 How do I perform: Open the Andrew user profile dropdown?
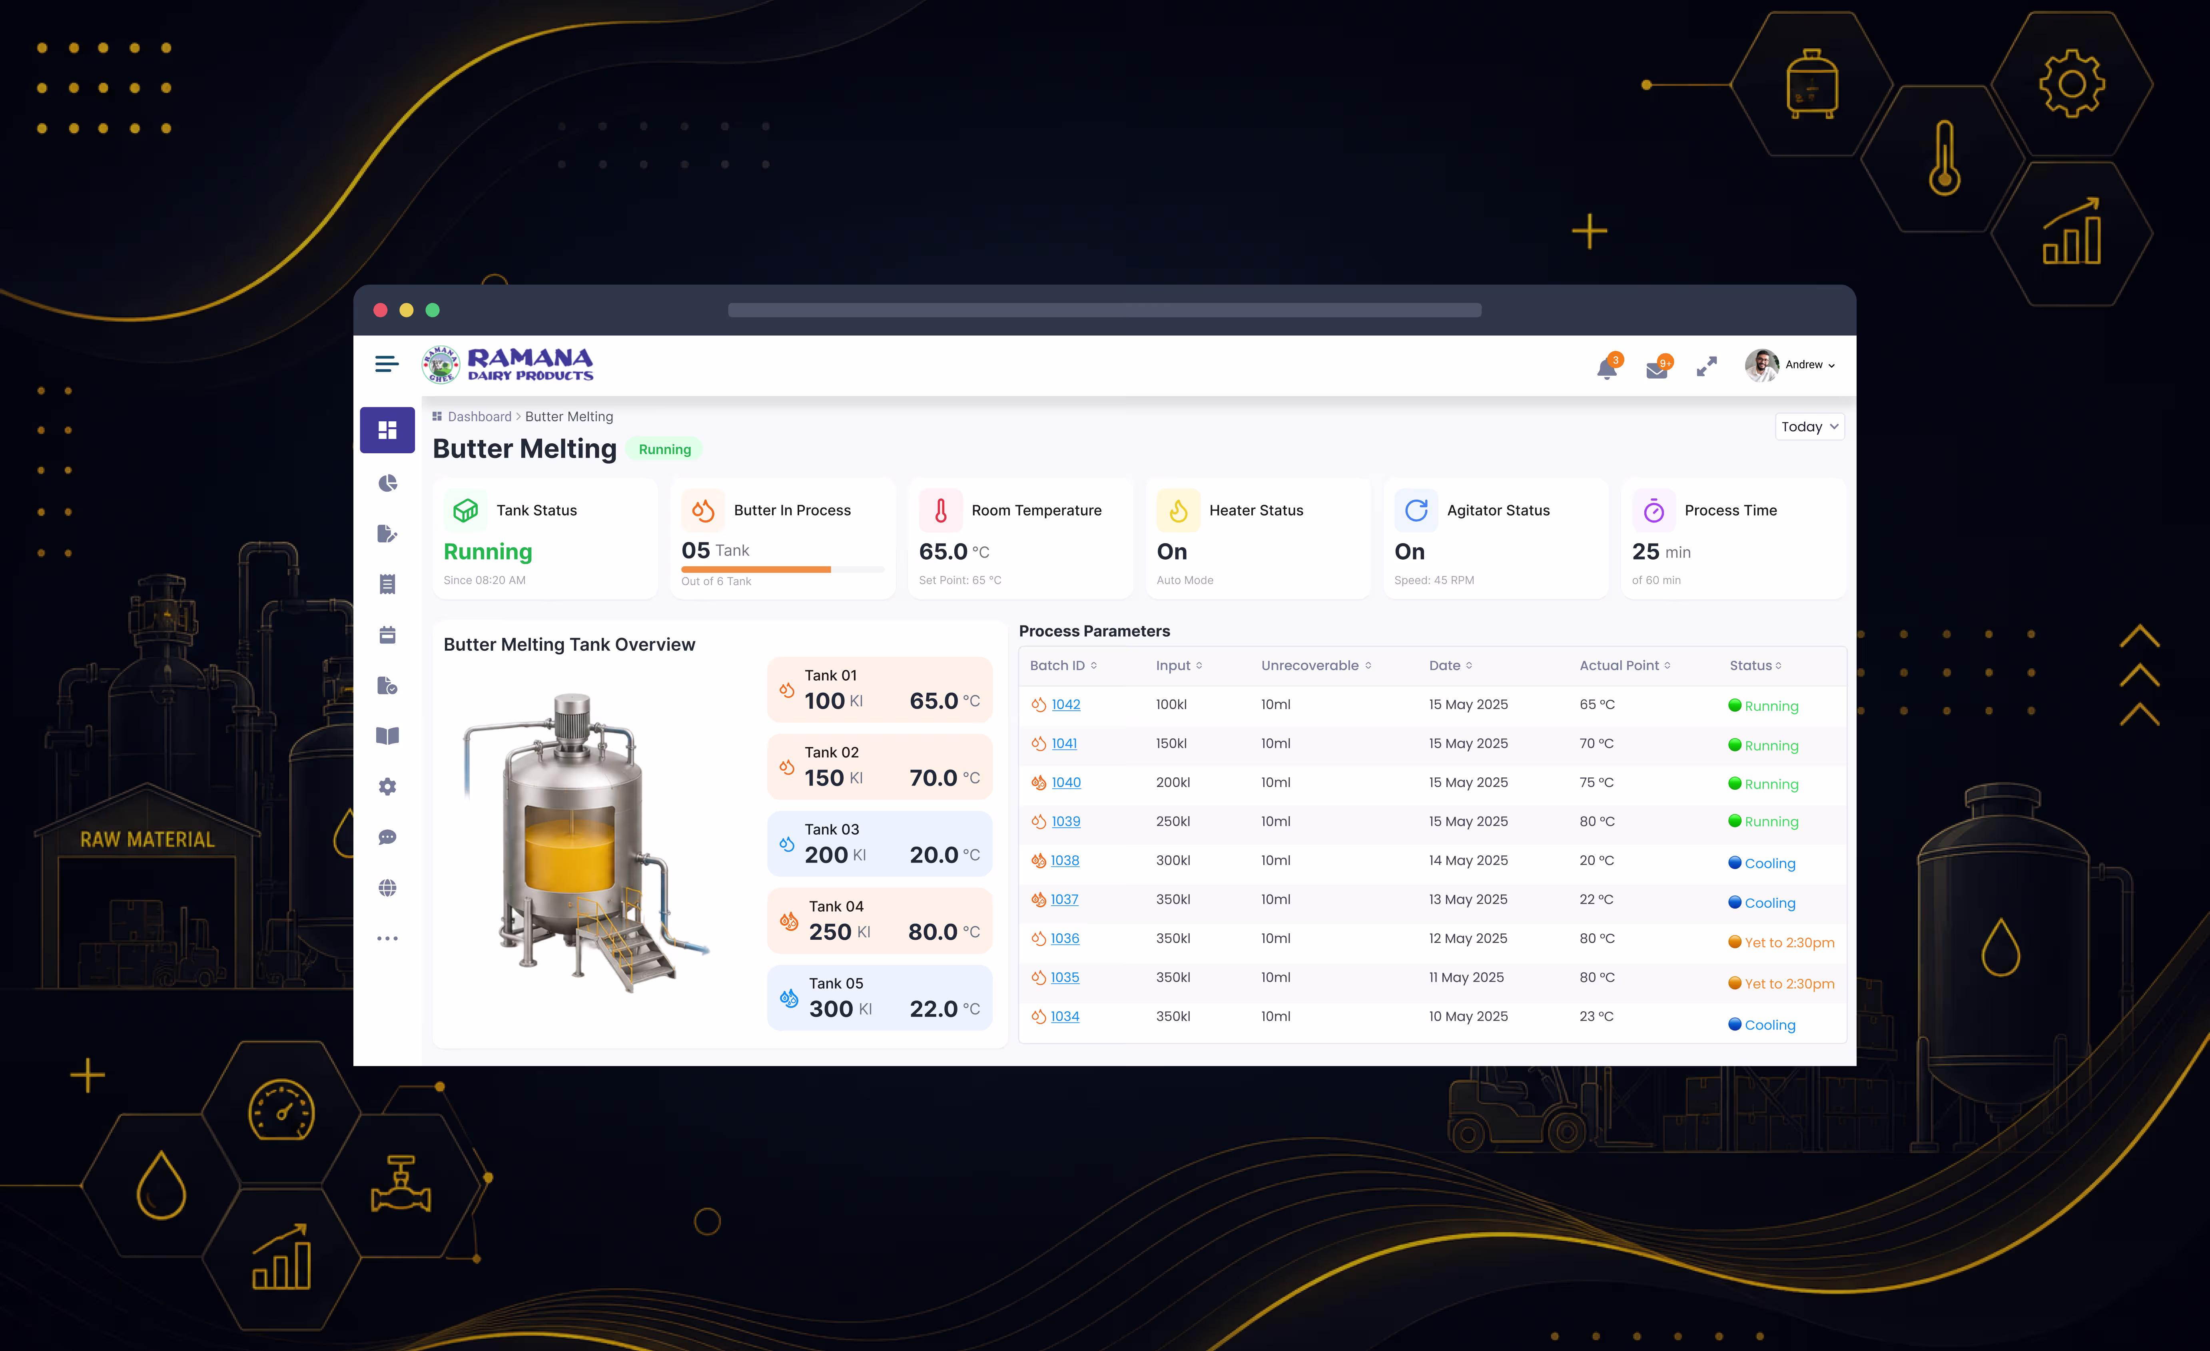coord(1790,365)
